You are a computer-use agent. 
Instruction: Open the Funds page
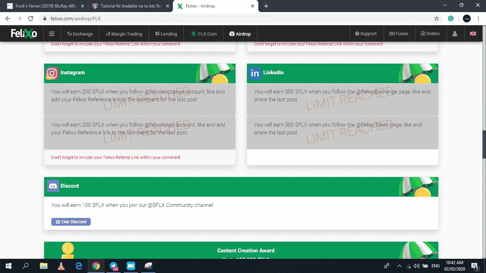[x=398, y=34]
